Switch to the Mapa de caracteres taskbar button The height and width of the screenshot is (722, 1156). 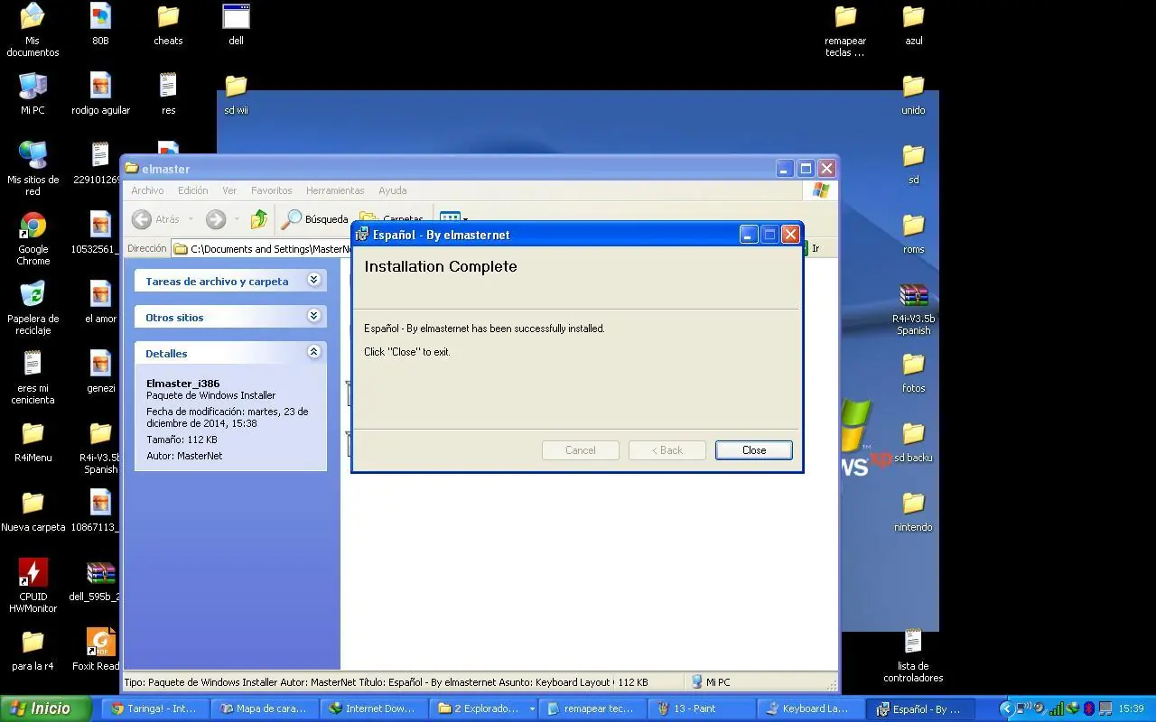[x=264, y=708]
